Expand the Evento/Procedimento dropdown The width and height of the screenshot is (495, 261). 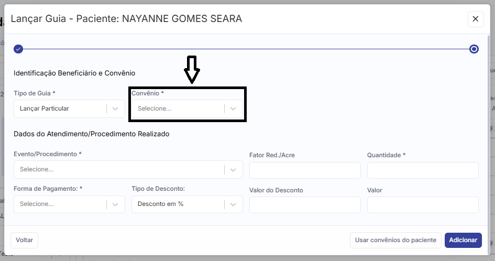tap(120, 170)
